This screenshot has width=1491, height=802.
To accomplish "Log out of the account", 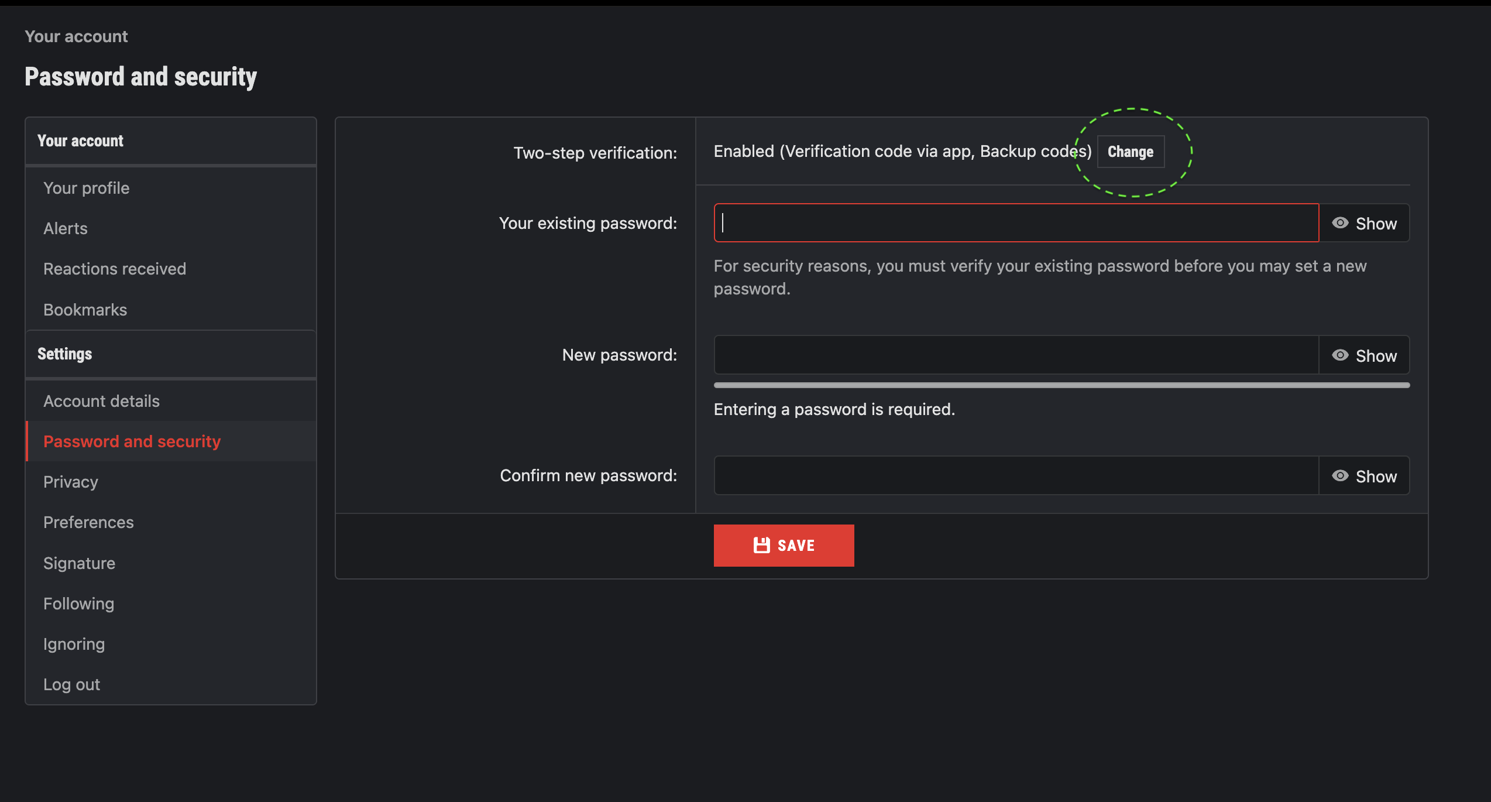I will [x=171, y=684].
